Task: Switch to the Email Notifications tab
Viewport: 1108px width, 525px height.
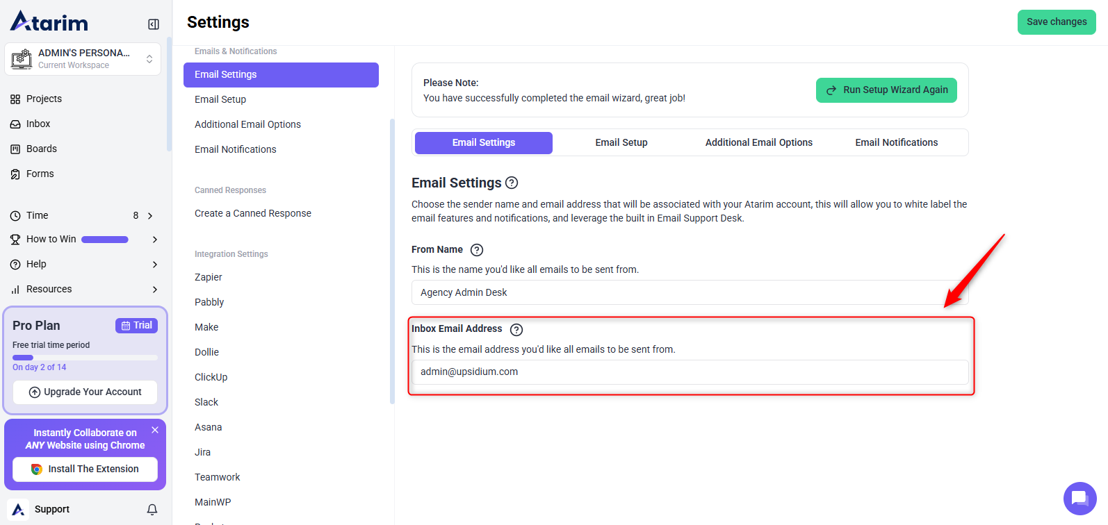Action: pos(896,142)
